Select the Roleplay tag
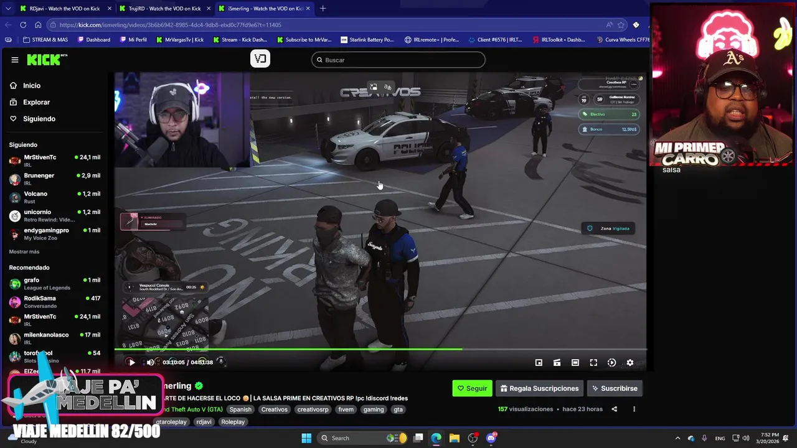Viewport: 797px width, 448px height. coord(233,422)
